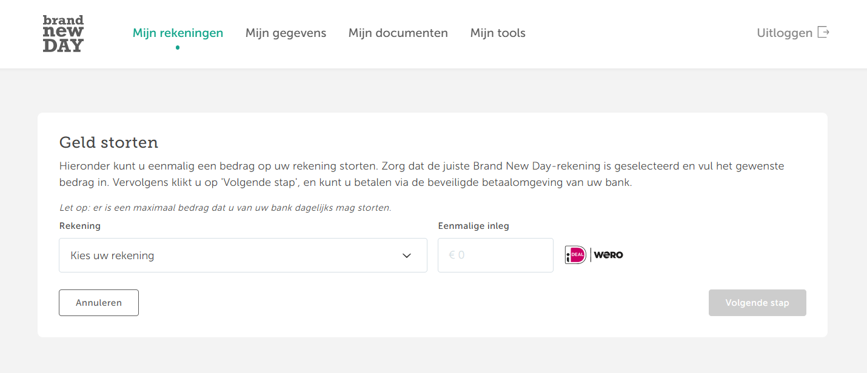867x373 pixels.
Task: Switch to the Mijn gegevens tab
Action: click(x=286, y=33)
